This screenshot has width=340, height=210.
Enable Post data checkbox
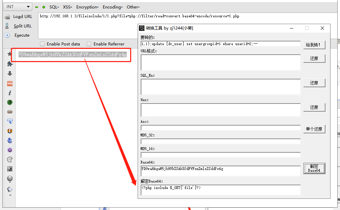pyautogui.click(x=42, y=44)
